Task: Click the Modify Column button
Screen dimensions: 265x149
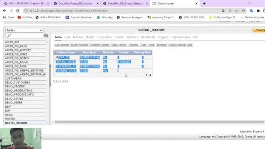Action: [x=79, y=45]
